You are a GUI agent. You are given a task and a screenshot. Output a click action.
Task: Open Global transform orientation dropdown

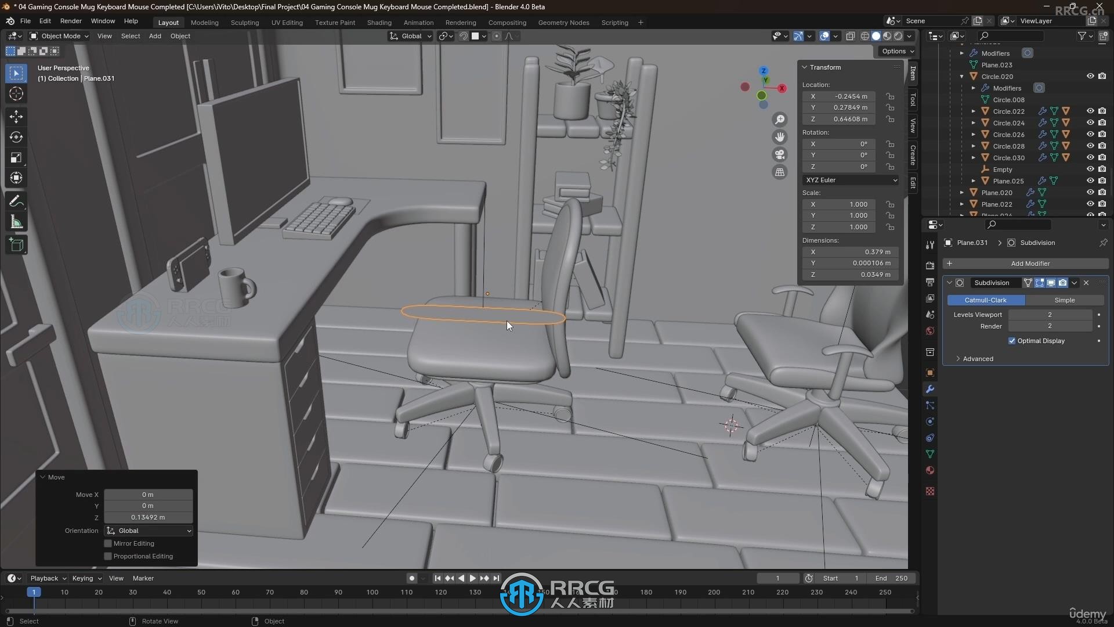[x=411, y=36]
